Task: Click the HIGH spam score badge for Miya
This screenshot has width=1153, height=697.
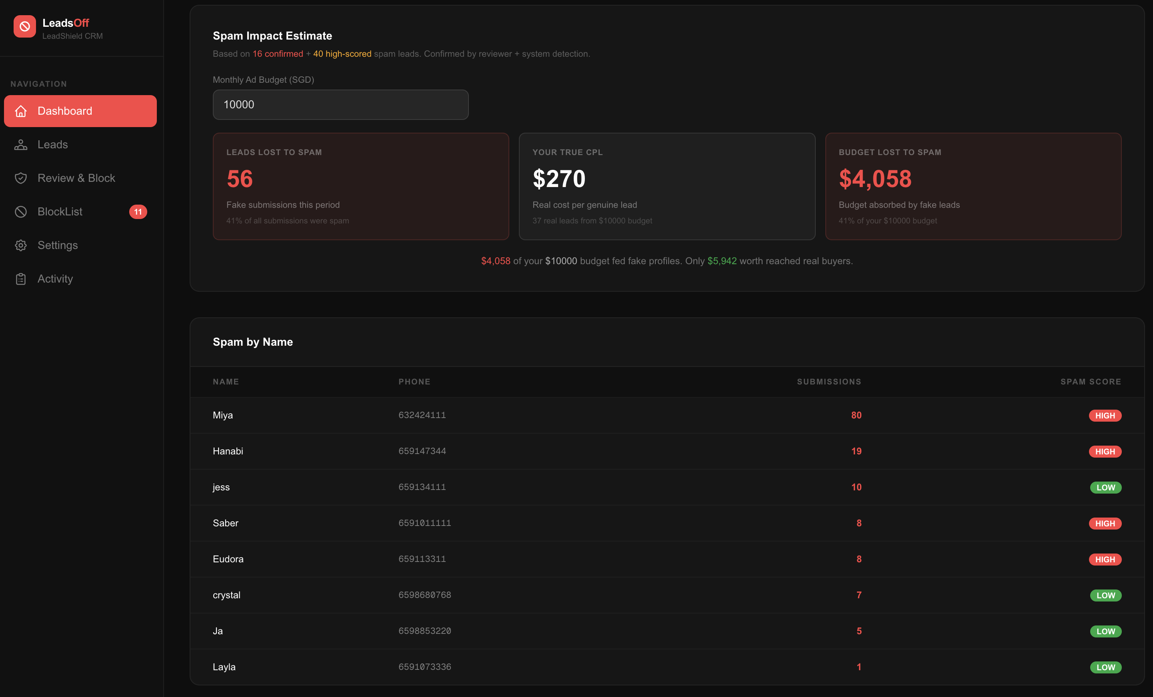Action: (1105, 415)
